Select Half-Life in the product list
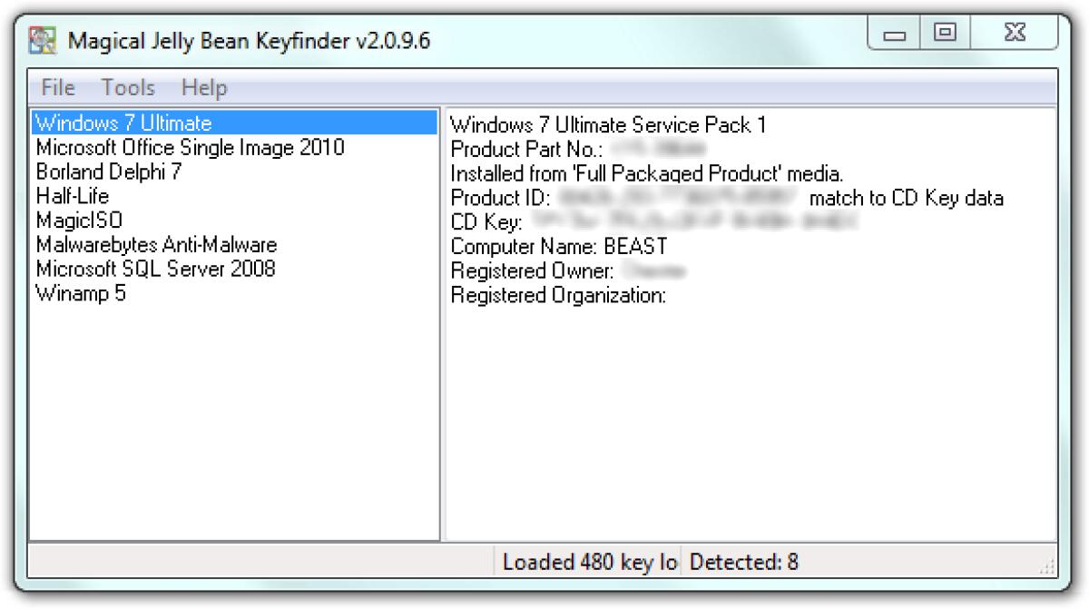 point(72,196)
